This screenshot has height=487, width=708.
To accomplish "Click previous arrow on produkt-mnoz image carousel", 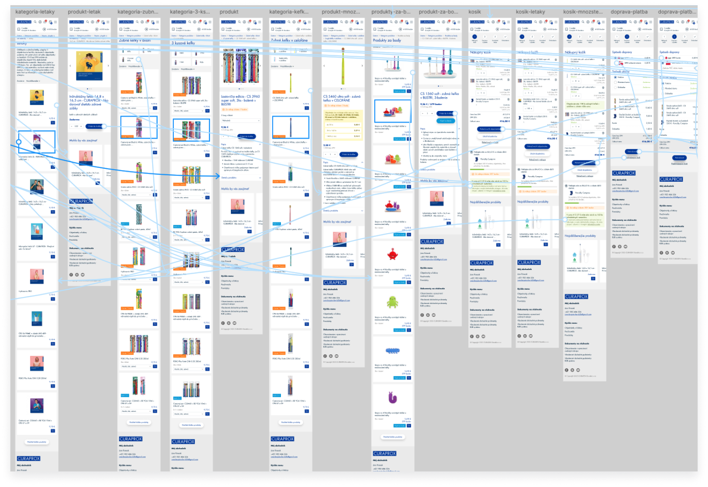I will (324, 66).
